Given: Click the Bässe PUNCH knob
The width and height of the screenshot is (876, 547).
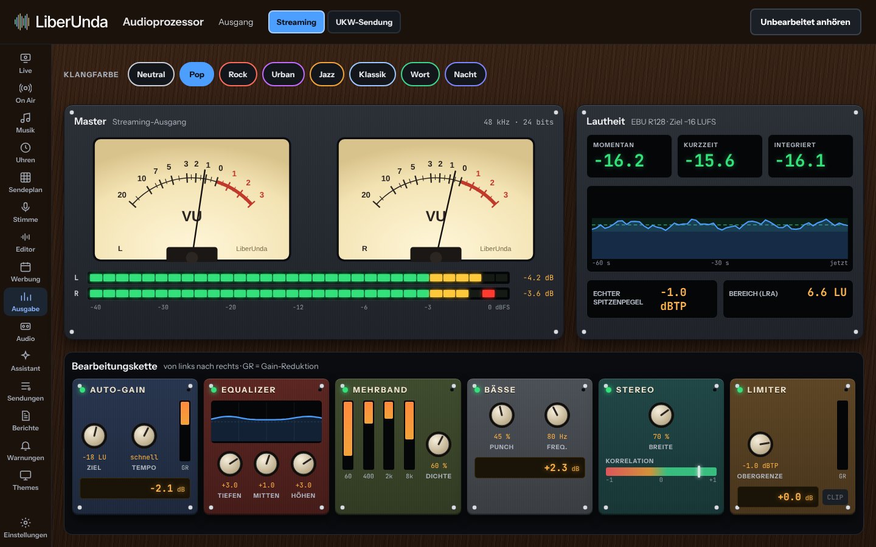Looking at the screenshot, I should point(502,415).
